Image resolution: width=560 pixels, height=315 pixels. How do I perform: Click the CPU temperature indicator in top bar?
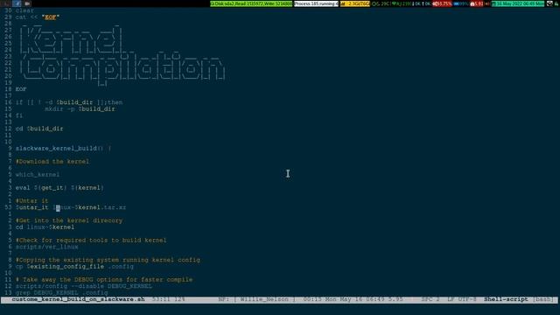coord(381,3)
